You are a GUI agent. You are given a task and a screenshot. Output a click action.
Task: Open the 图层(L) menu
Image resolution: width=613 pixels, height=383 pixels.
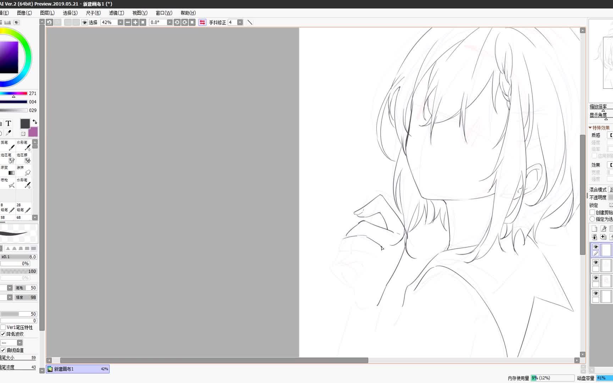(47, 13)
